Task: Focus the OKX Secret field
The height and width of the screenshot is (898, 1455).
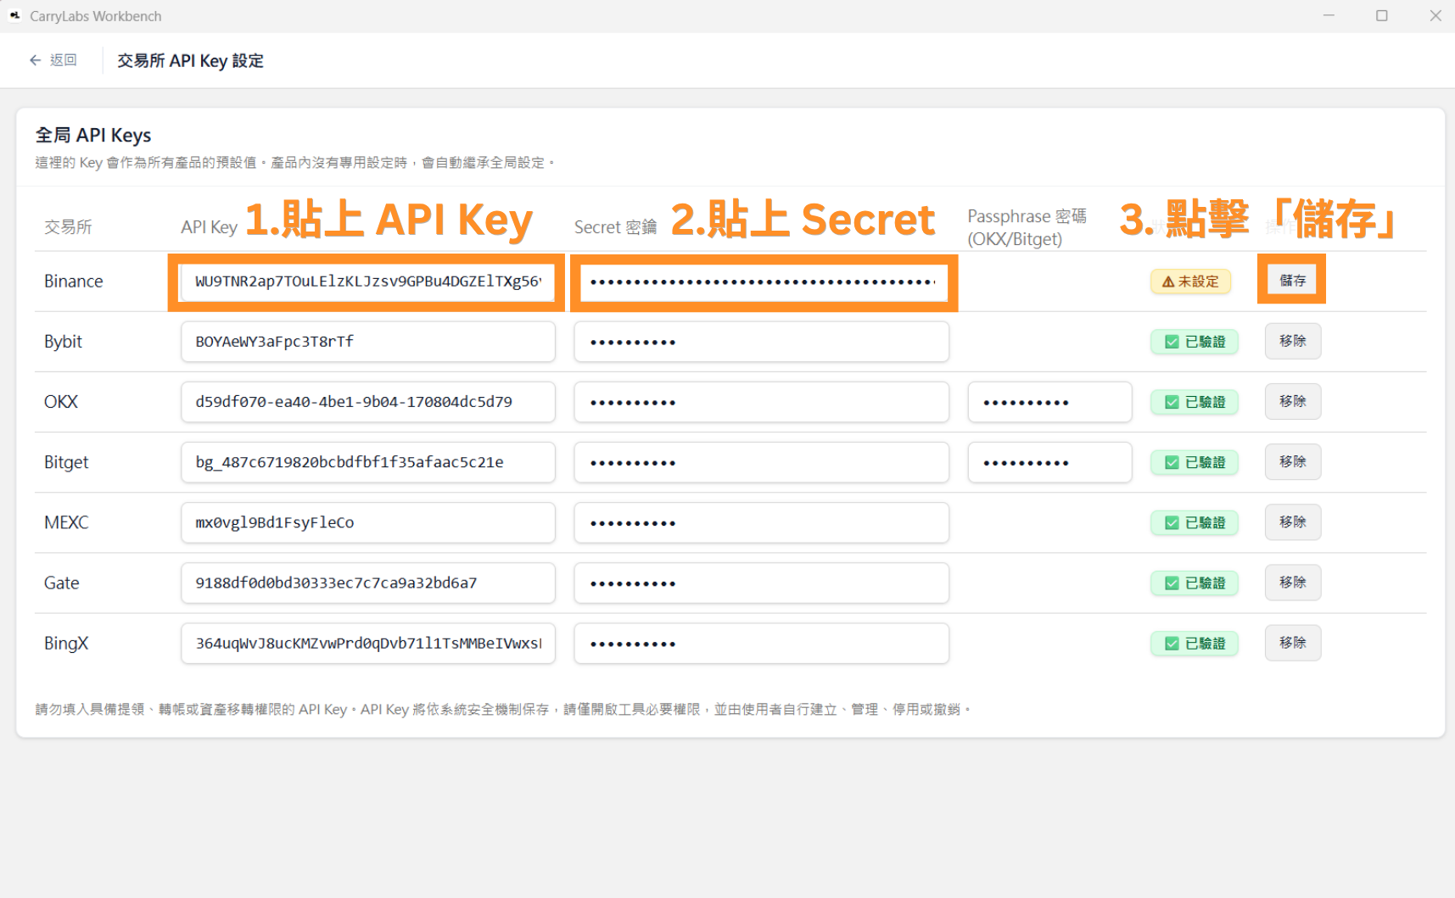Action: (761, 402)
